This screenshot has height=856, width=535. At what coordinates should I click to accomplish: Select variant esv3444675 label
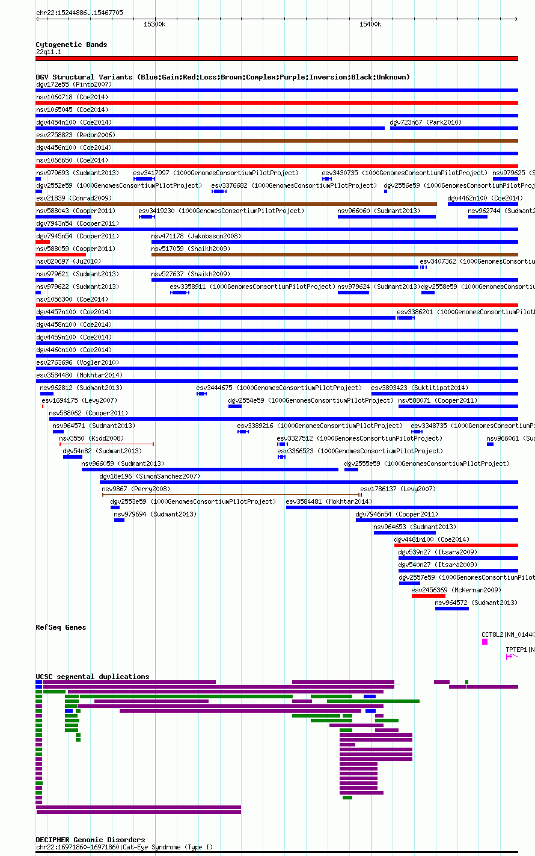coord(280,388)
